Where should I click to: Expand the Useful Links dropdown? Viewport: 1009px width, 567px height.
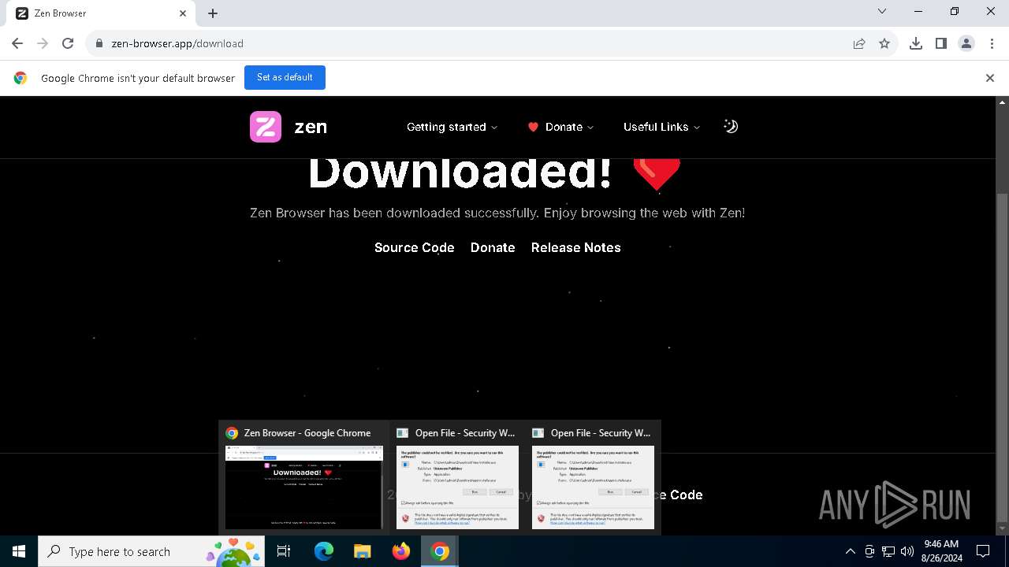coord(661,127)
